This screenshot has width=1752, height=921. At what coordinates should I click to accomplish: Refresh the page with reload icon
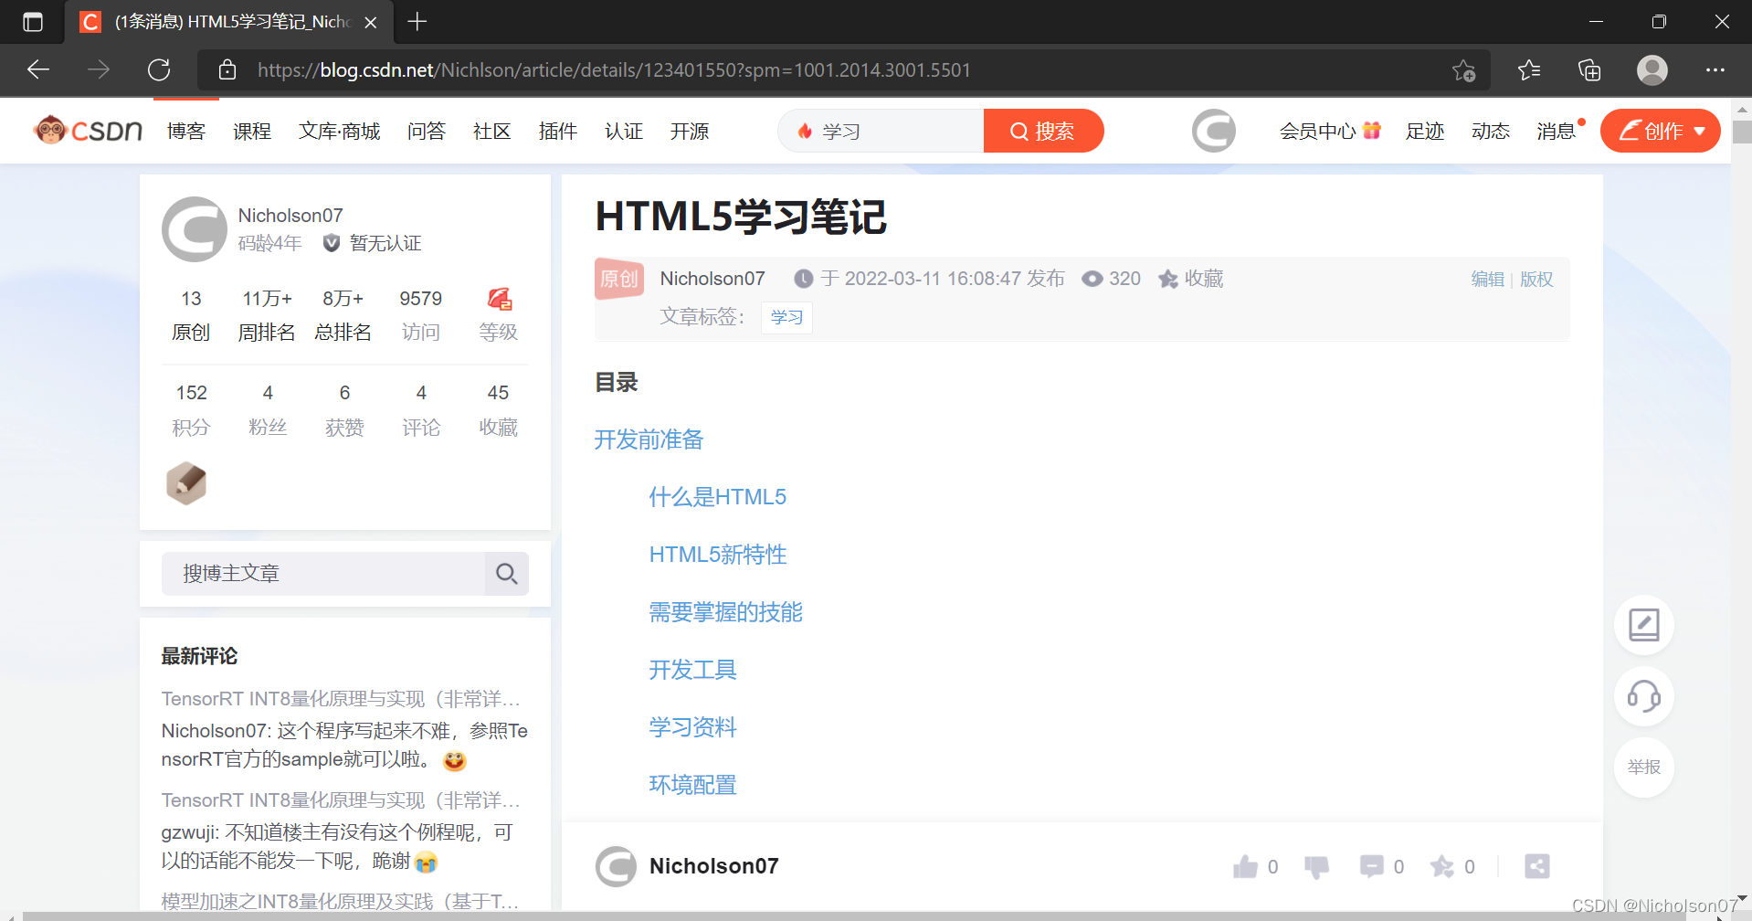(x=159, y=69)
